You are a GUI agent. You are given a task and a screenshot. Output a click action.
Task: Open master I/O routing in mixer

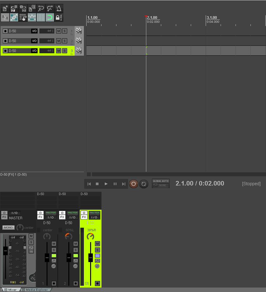[15, 213]
